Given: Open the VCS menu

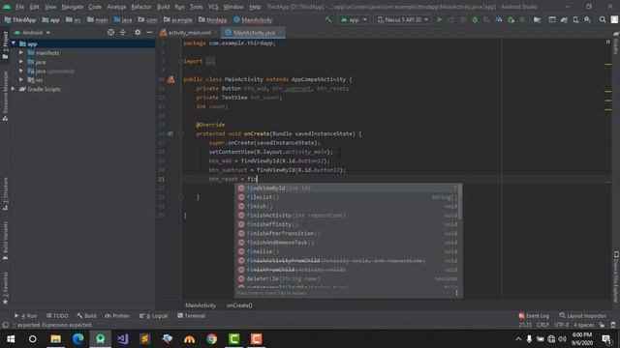Looking at the screenshot, I should click(213, 7).
